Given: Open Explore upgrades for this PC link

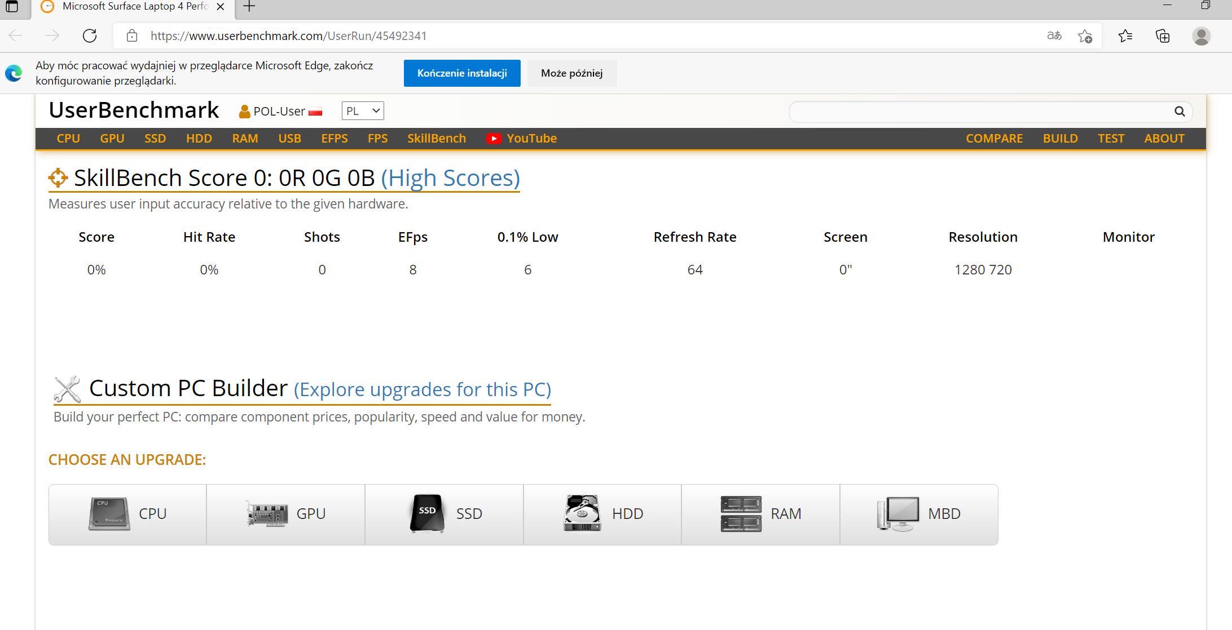Looking at the screenshot, I should pos(422,389).
